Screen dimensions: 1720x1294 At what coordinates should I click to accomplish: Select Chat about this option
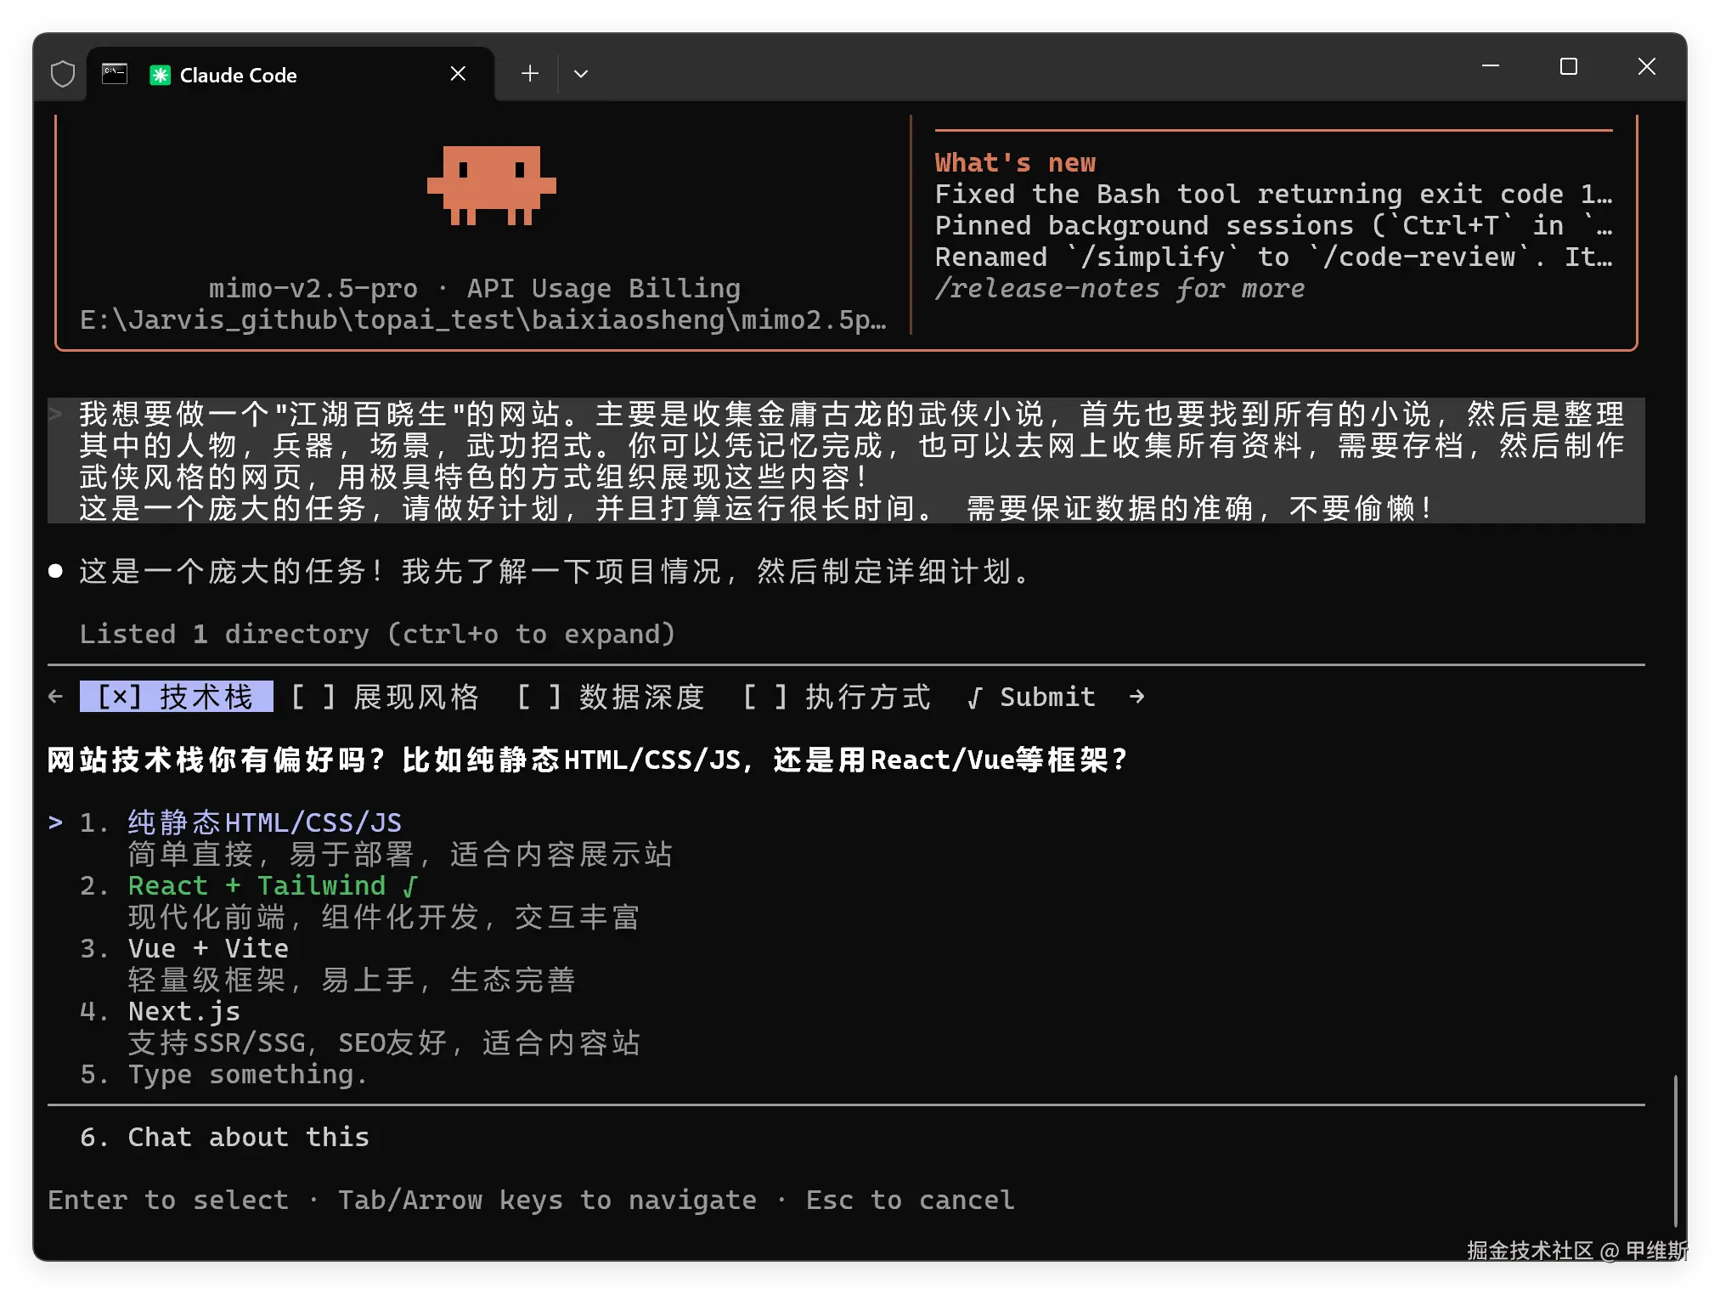[x=248, y=1137]
